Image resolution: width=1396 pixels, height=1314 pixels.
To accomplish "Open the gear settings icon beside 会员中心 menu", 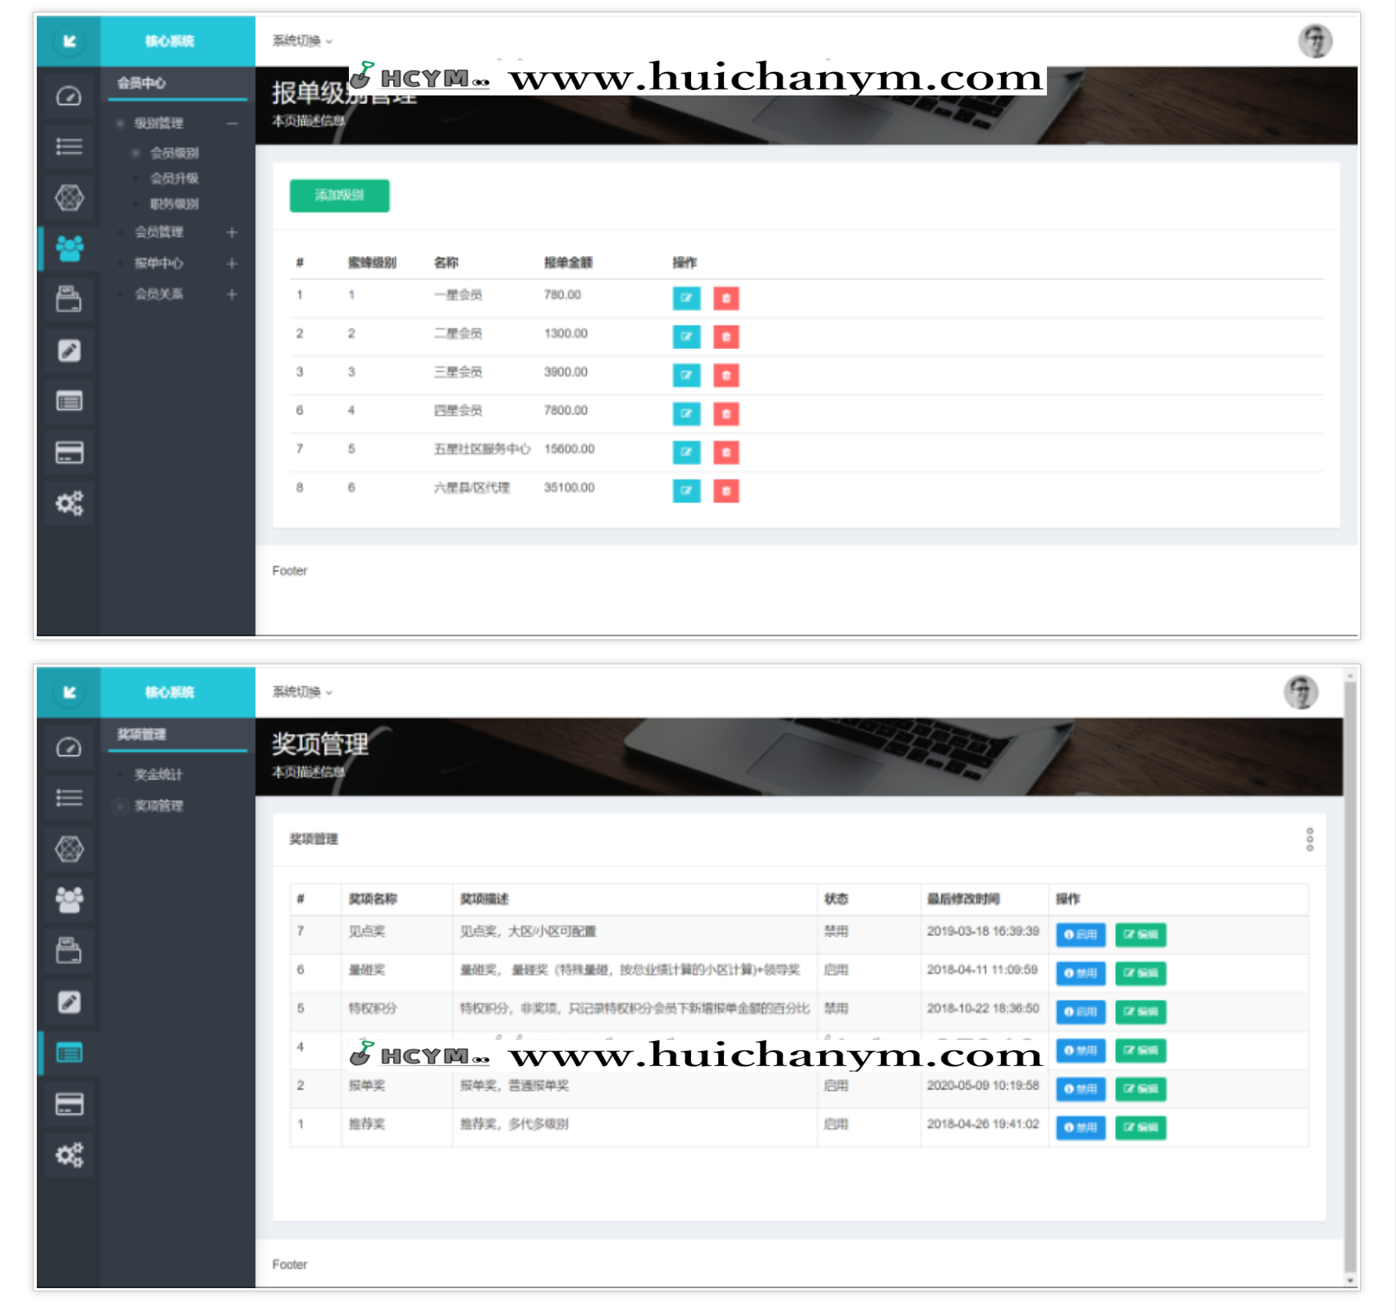I will coord(69,503).
